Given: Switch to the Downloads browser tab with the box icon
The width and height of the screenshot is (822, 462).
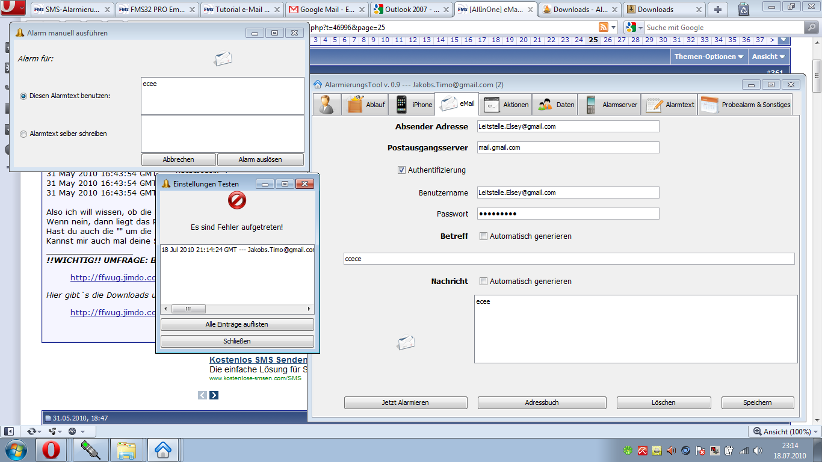Looking at the screenshot, I should click(x=663, y=9).
